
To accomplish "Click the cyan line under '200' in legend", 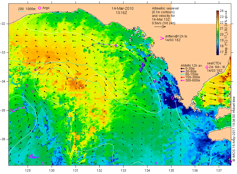I will pyautogui.click(x=22, y=11).
